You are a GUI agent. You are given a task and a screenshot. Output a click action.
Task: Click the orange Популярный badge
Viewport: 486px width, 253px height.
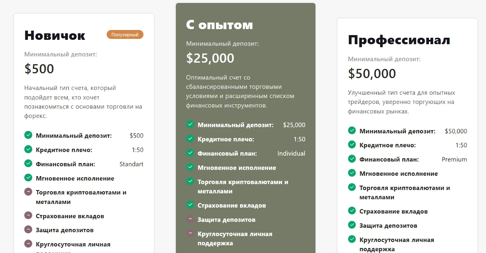click(125, 35)
